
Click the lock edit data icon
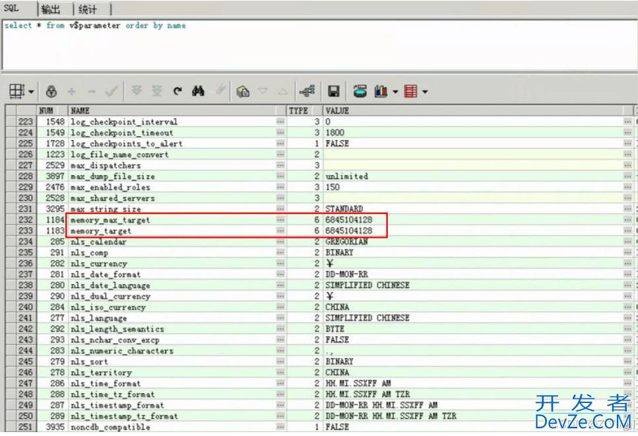51,91
